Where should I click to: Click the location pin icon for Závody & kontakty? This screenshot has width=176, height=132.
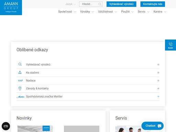click(x=20, y=88)
